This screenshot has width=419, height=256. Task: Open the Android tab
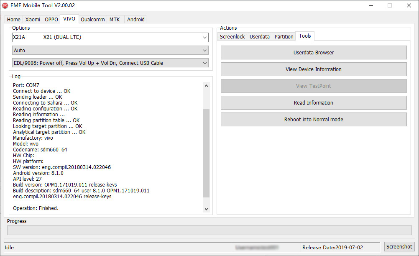coord(136,19)
